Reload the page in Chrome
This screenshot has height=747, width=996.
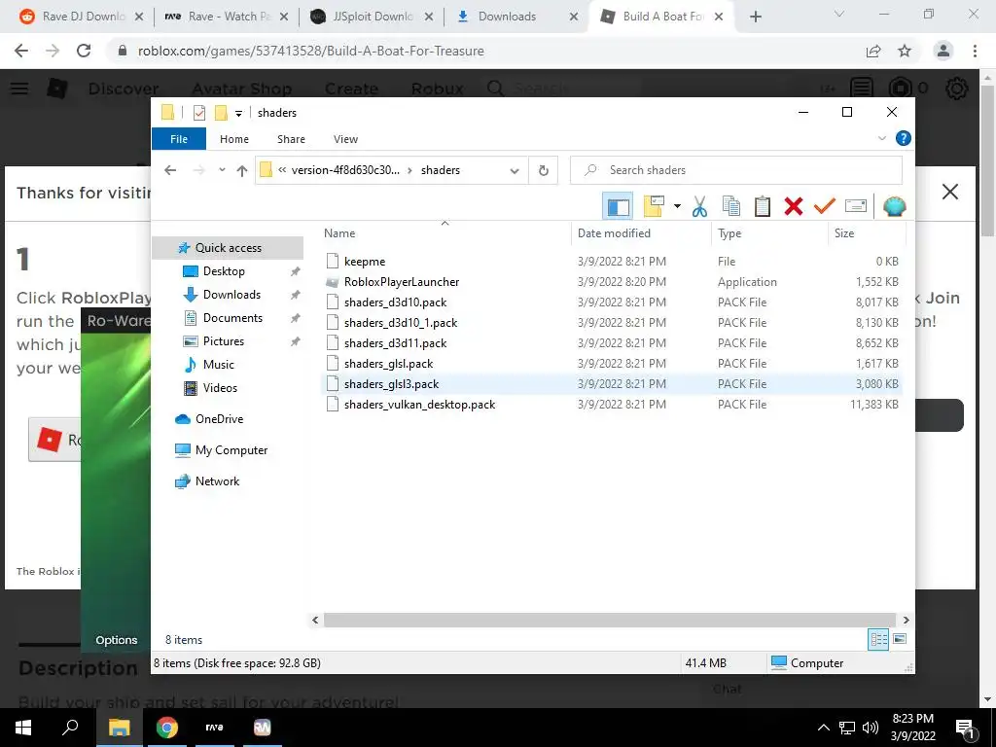click(84, 51)
